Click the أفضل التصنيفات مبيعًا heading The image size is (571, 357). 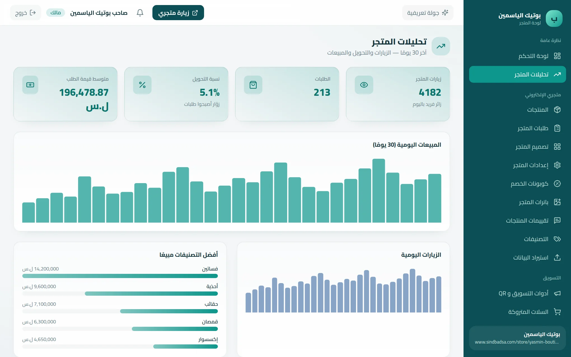click(x=189, y=255)
